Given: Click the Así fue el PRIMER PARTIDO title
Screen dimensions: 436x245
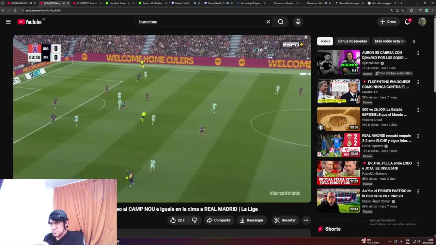Looking at the screenshot, I should tap(387, 193).
